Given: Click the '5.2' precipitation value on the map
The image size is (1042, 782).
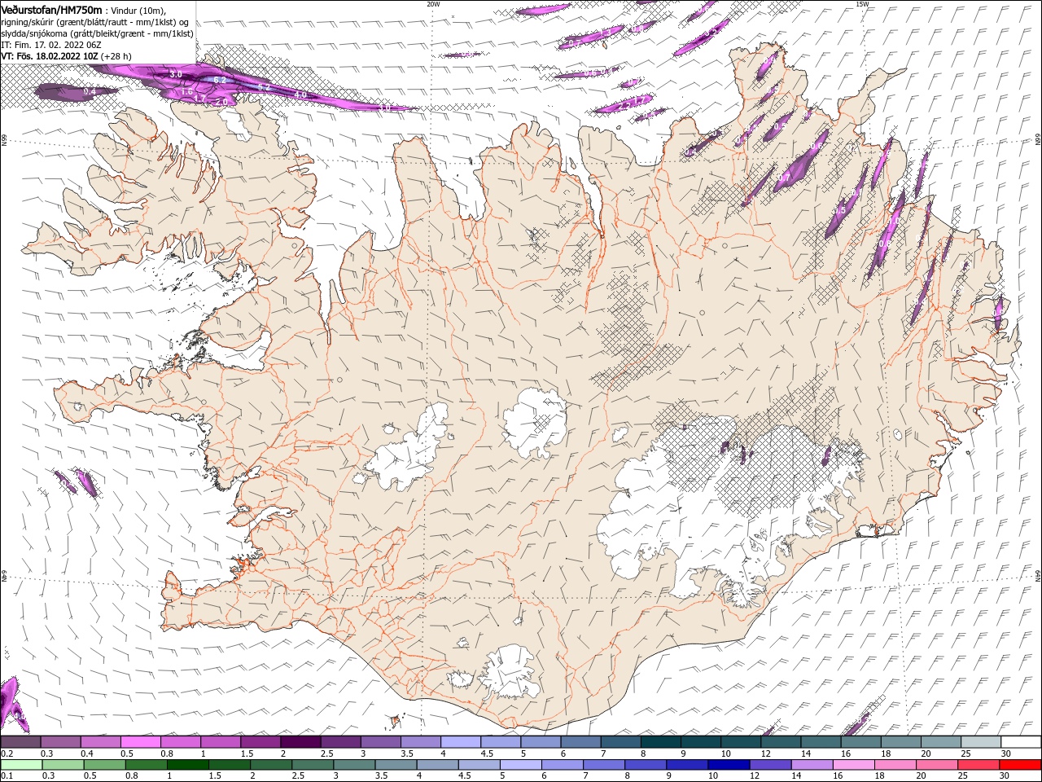Looking at the screenshot, I should (263, 86).
